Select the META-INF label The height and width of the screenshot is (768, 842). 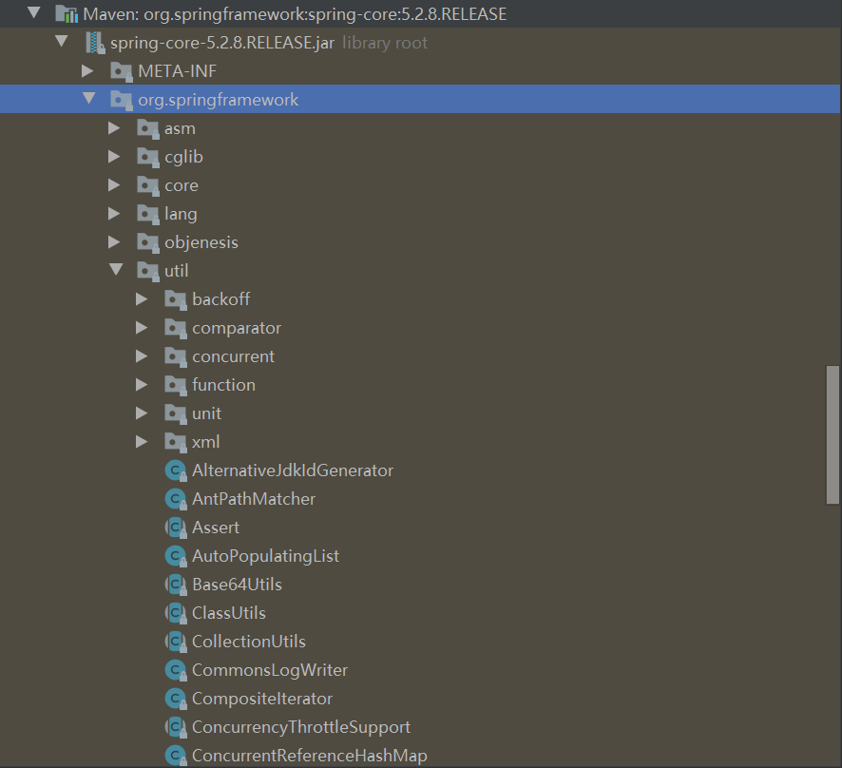[x=177, y=71]
